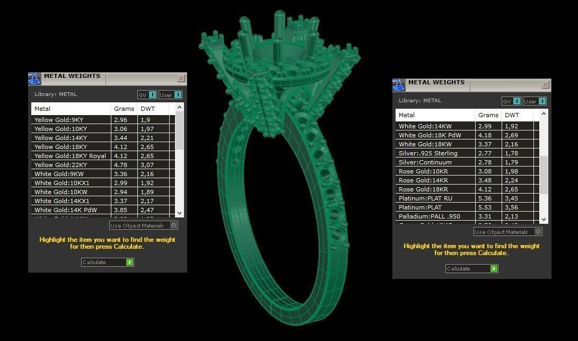Toggle the GV library switch in left panel
Screen dimensions: 578x341
147,95
